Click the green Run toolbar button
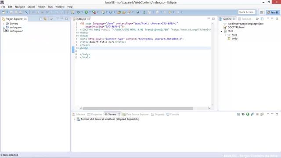 coord(86,12)
